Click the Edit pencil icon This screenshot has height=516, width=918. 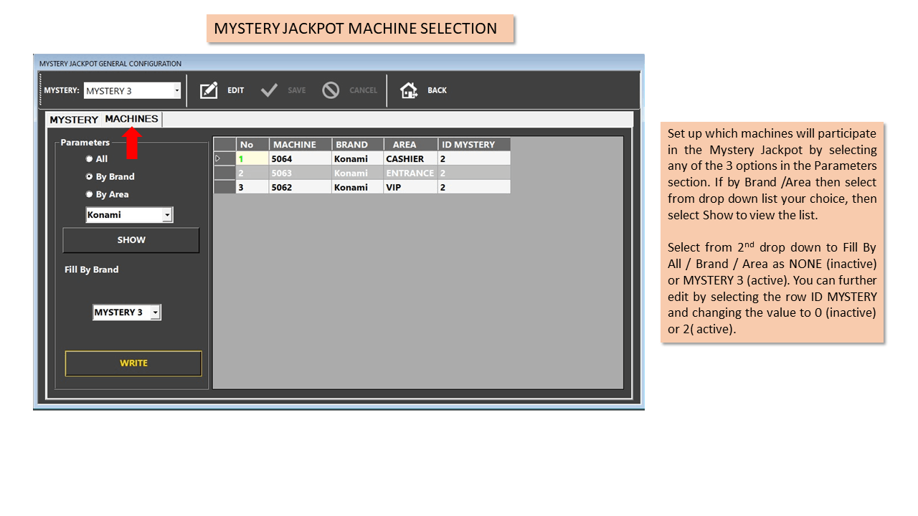[x=209, y=90]
